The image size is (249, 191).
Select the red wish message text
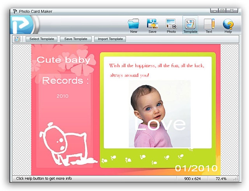[156, 70]
